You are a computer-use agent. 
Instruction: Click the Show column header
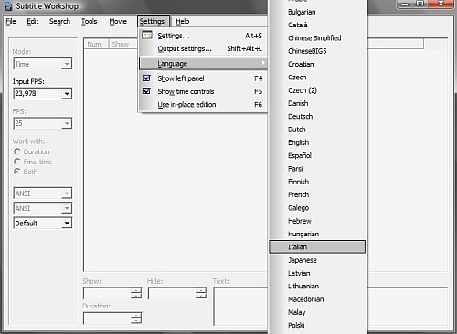click(123, 44)
